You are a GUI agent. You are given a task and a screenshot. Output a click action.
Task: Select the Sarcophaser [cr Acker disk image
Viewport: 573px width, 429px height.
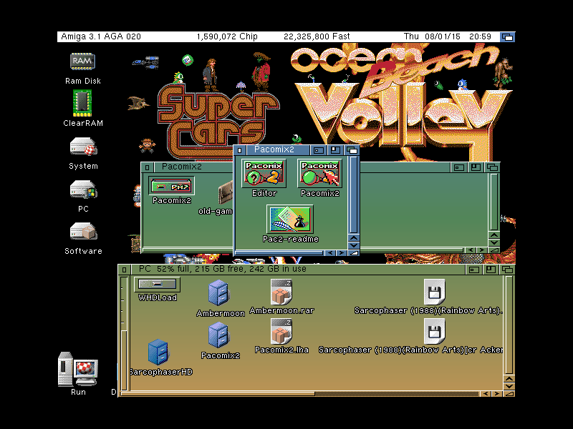(434, 331)
